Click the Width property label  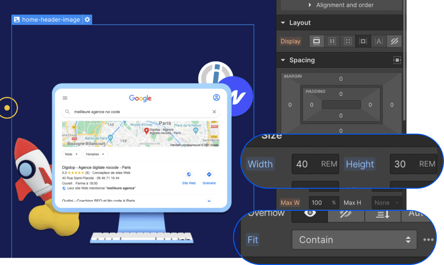coord(260,164)
